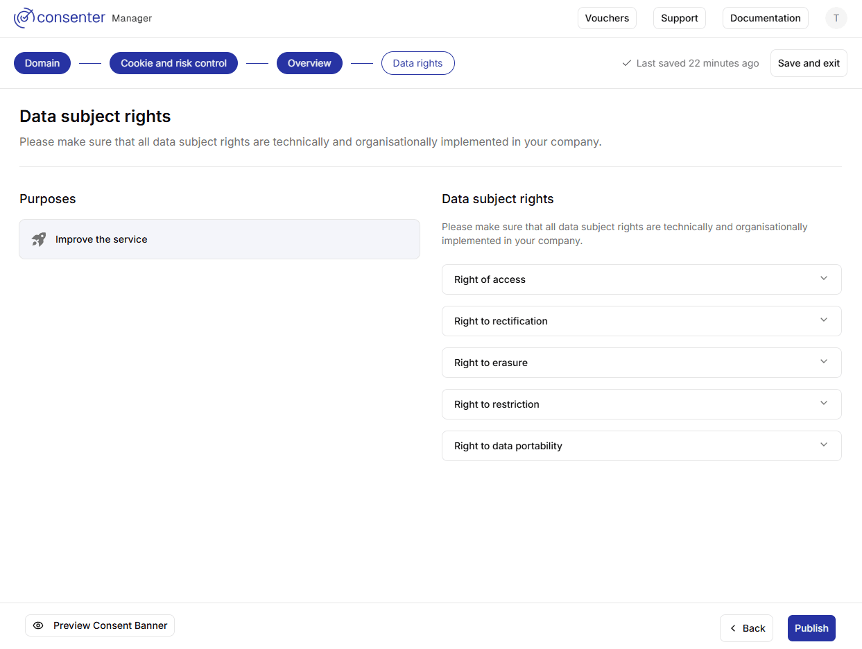Click the checkmark next to Last saved
The width and height of the screenshot is (862, 649).
tap(626, 62)
